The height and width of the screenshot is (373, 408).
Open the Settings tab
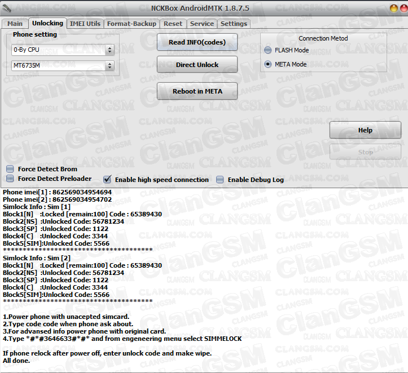[x=234, y=24]
